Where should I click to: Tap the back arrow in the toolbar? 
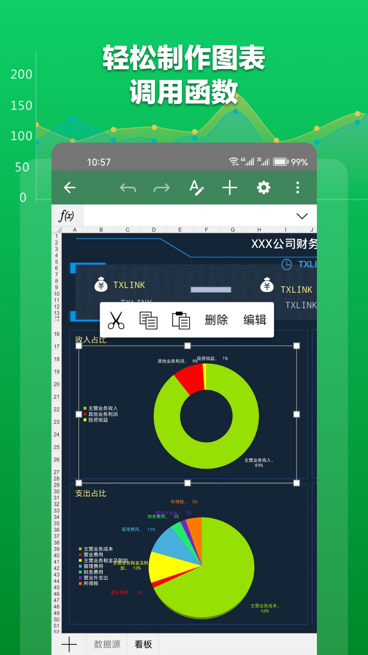tap(70, 188)
